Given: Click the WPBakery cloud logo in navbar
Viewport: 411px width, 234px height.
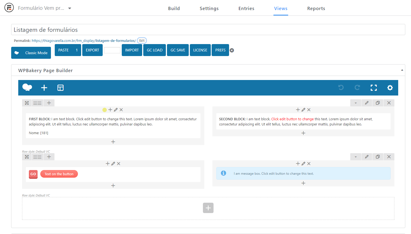Looking at the screenshot, I should 27,88.
